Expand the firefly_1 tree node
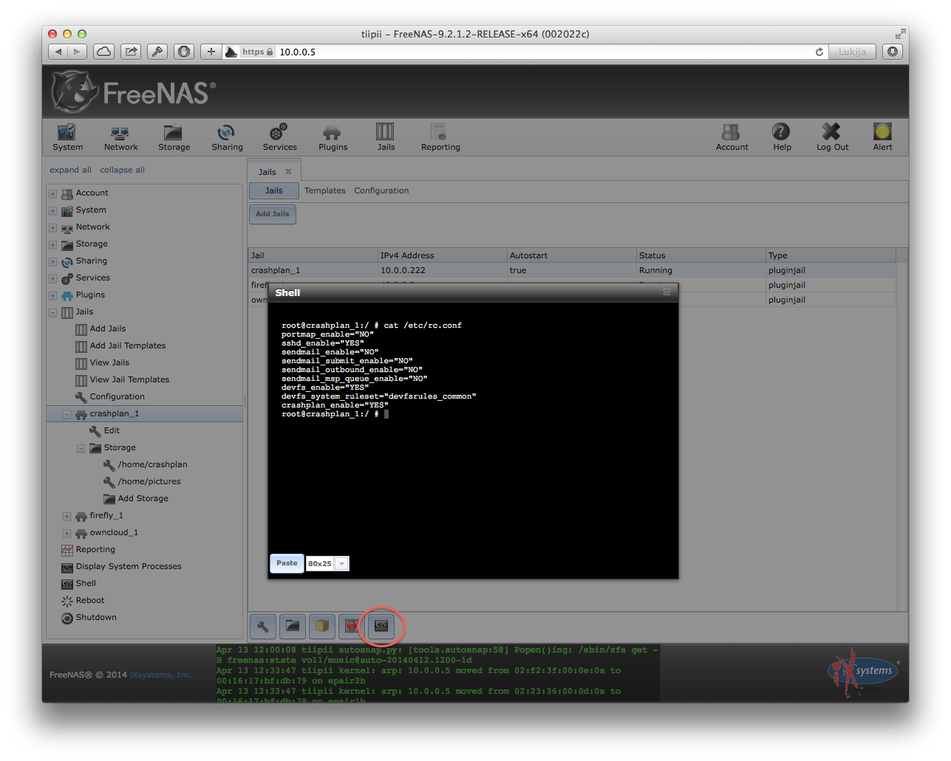 click(x=67, y=516)
